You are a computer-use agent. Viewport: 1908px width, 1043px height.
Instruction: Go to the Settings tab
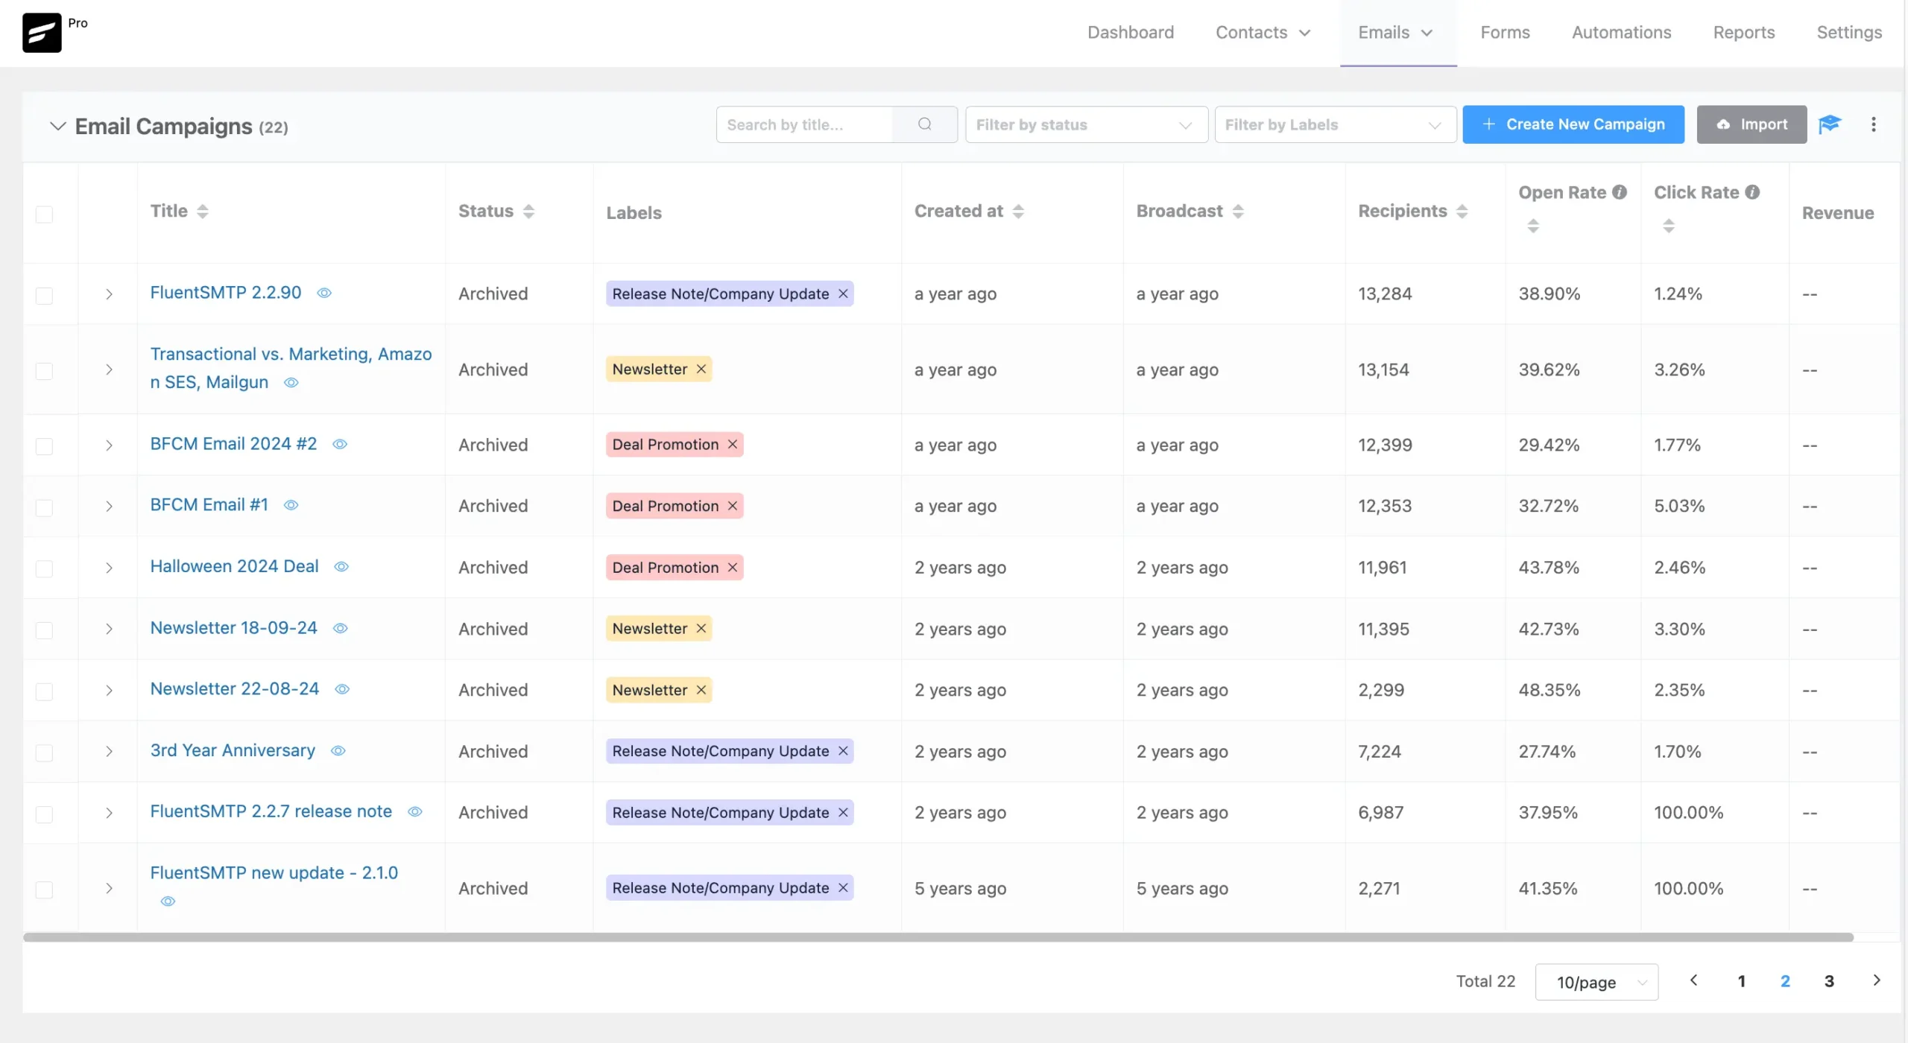click(1849, 33)
